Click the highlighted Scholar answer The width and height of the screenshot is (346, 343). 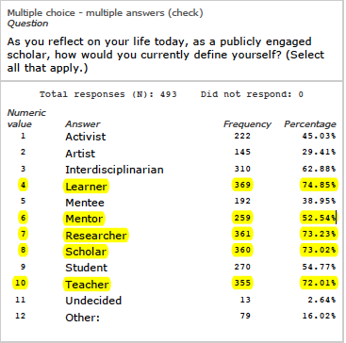(86, 252)
